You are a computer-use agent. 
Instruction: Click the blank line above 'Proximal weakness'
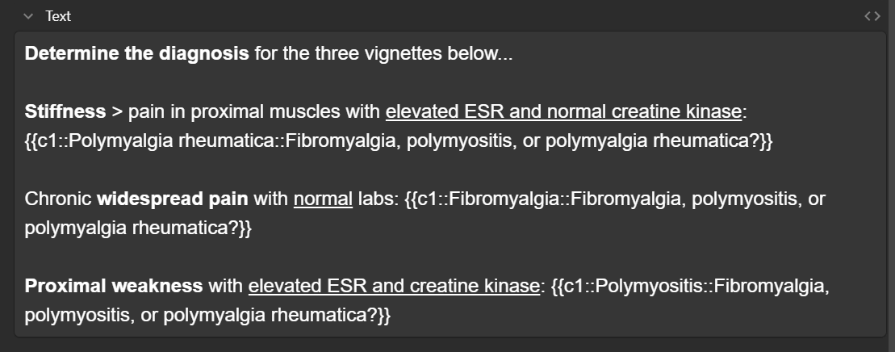450,257
